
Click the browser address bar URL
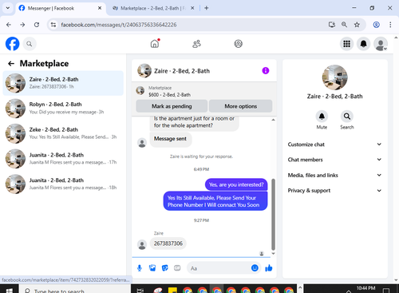119,25
